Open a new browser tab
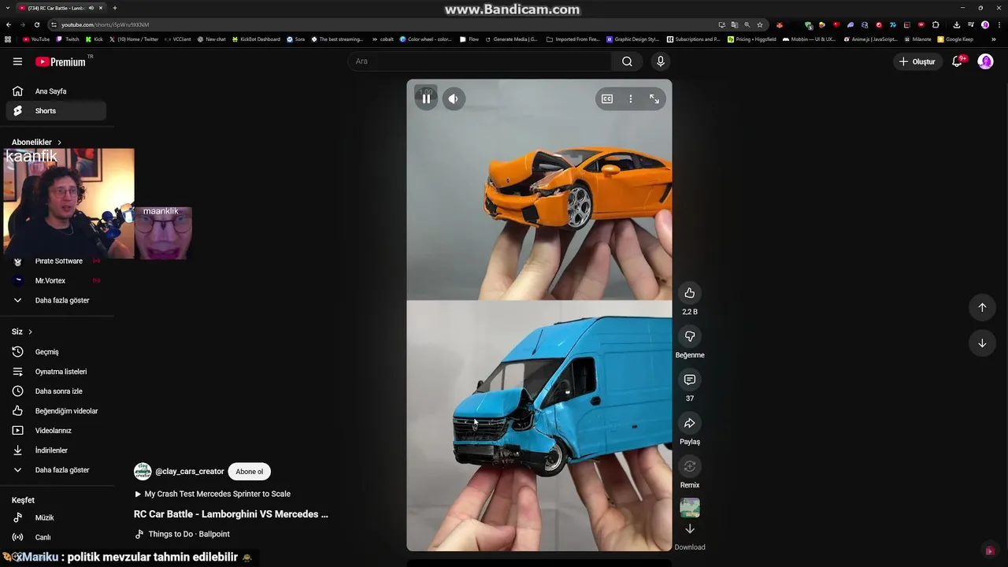Screen dimensions: 1008x567 115,8
